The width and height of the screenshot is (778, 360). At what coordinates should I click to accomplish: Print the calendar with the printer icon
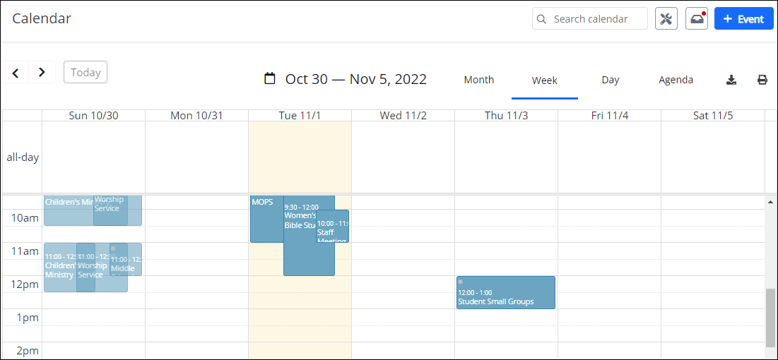click(762, 80)
